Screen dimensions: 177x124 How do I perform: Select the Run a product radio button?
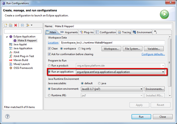pyautogui.click(x=49, y=66)
